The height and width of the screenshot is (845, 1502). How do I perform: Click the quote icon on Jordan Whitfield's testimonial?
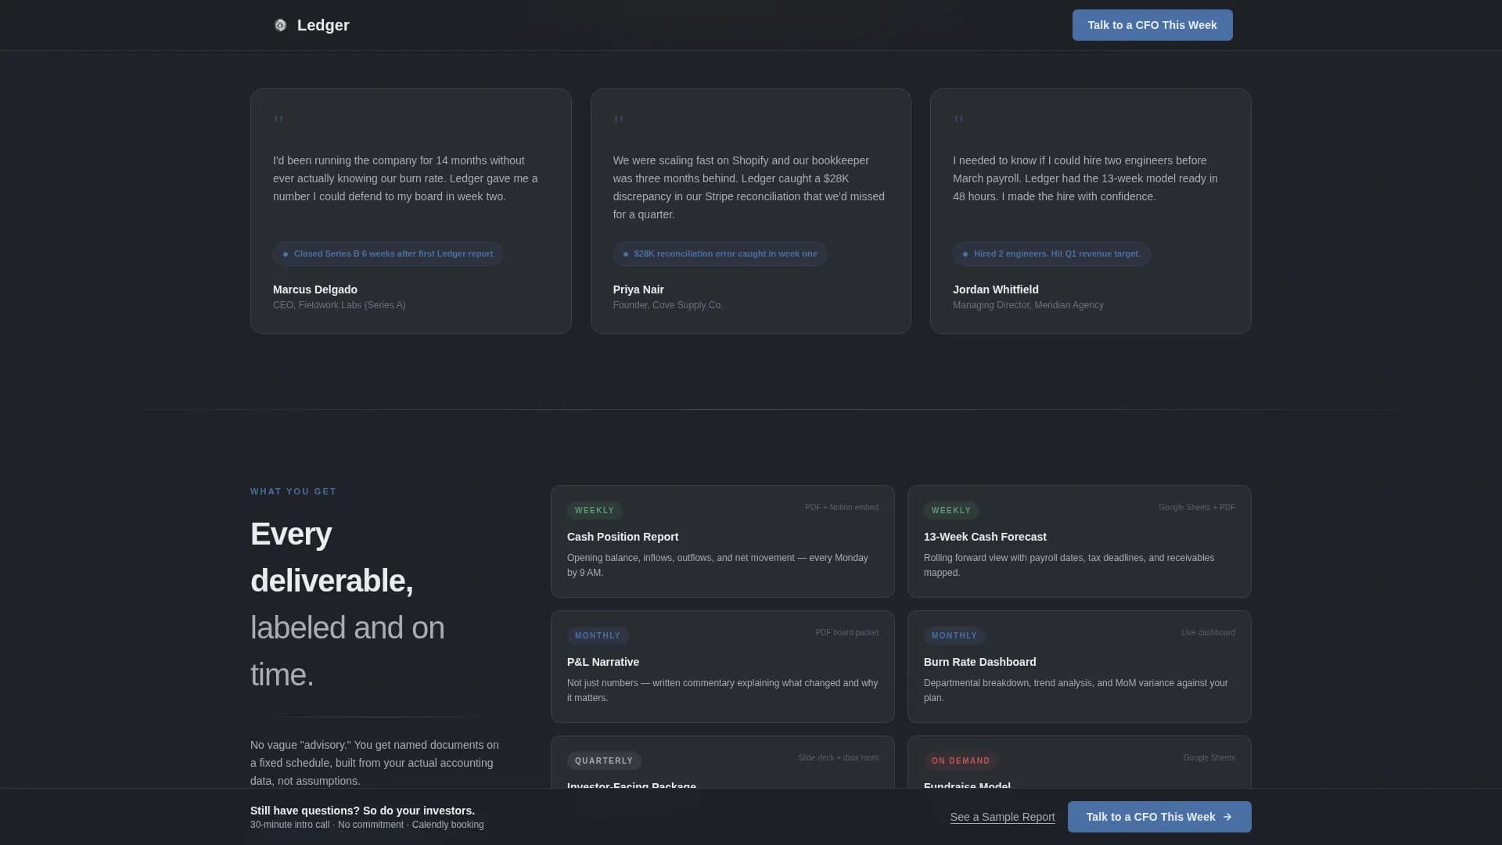959,120
